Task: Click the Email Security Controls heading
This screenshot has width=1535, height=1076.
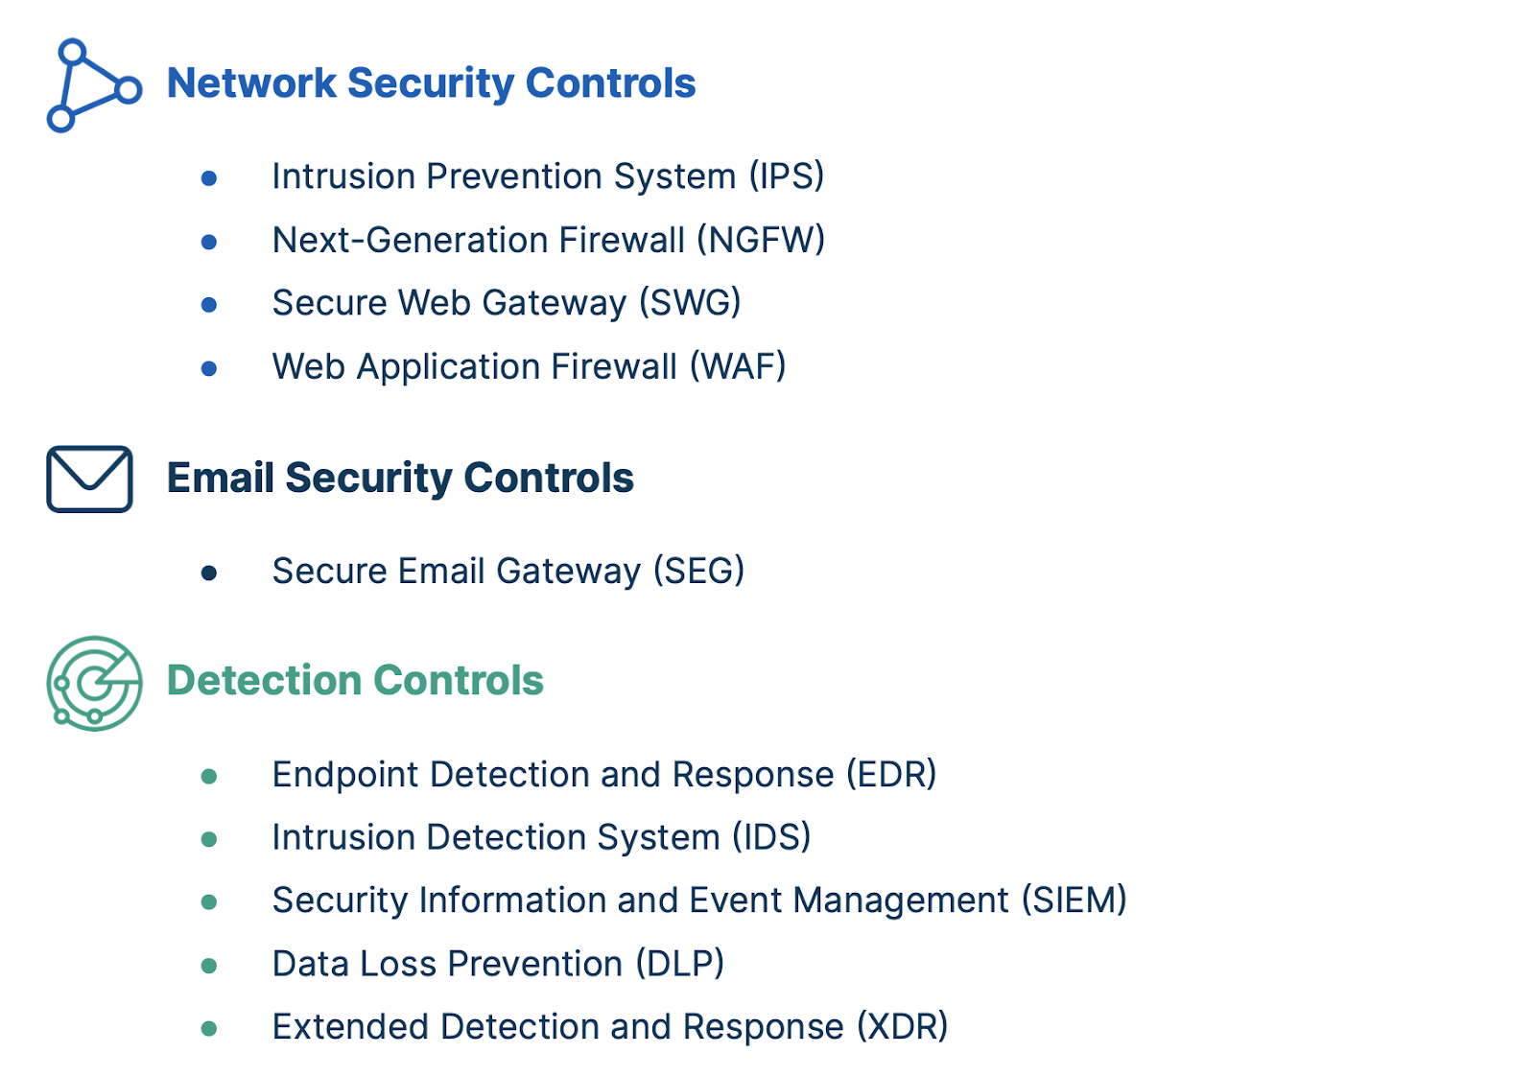Action: click(400, 478)
